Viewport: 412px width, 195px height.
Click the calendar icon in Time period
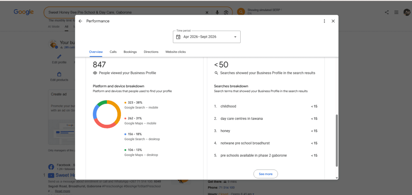click(178, 37)
